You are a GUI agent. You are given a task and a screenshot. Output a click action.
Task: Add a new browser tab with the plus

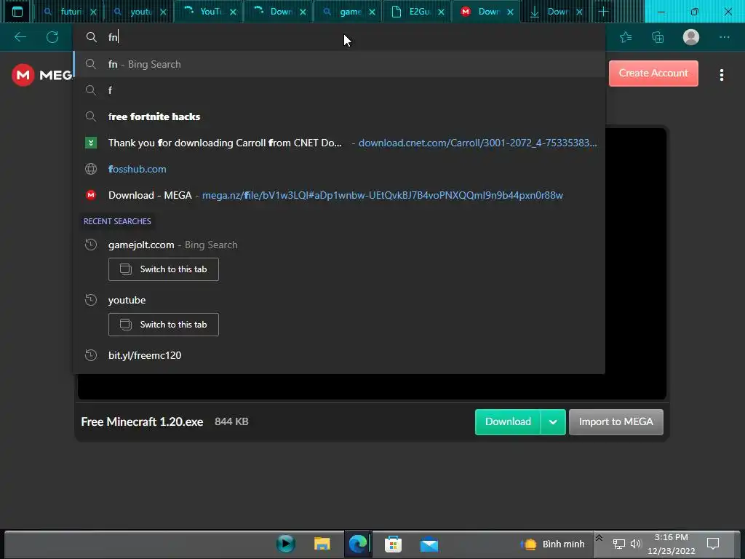tap(603, 12)
